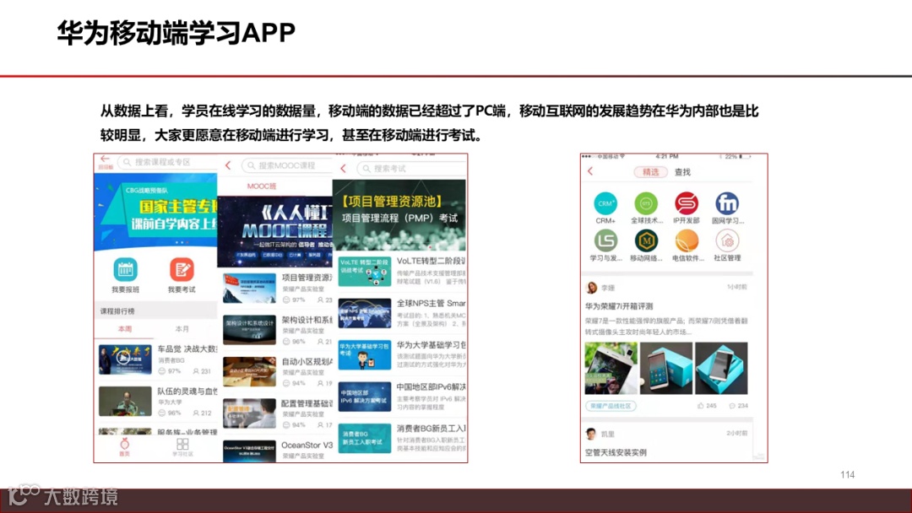
Task: Select the MOOC班 tab
Action: (x=262, y=186)
